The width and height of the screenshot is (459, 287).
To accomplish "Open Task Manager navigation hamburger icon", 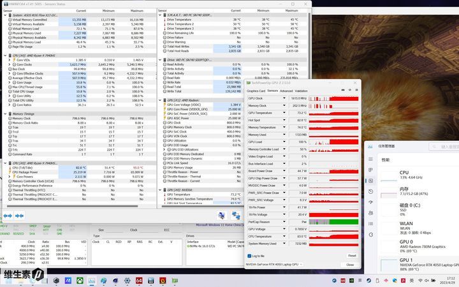I will tap(370, 159).
